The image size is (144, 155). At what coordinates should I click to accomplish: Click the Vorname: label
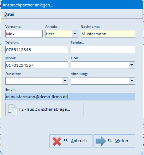pyautogui.click(x=14, y=27)
